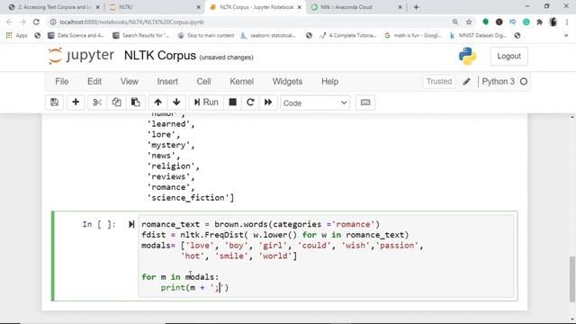Move selected cell down arrow
576x324 pixels.
176,103
